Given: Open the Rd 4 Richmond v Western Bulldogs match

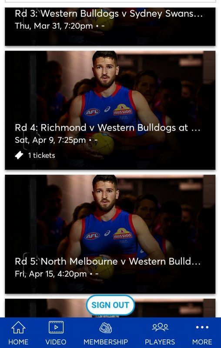Looking at the screenshot, I should [110, 110].
